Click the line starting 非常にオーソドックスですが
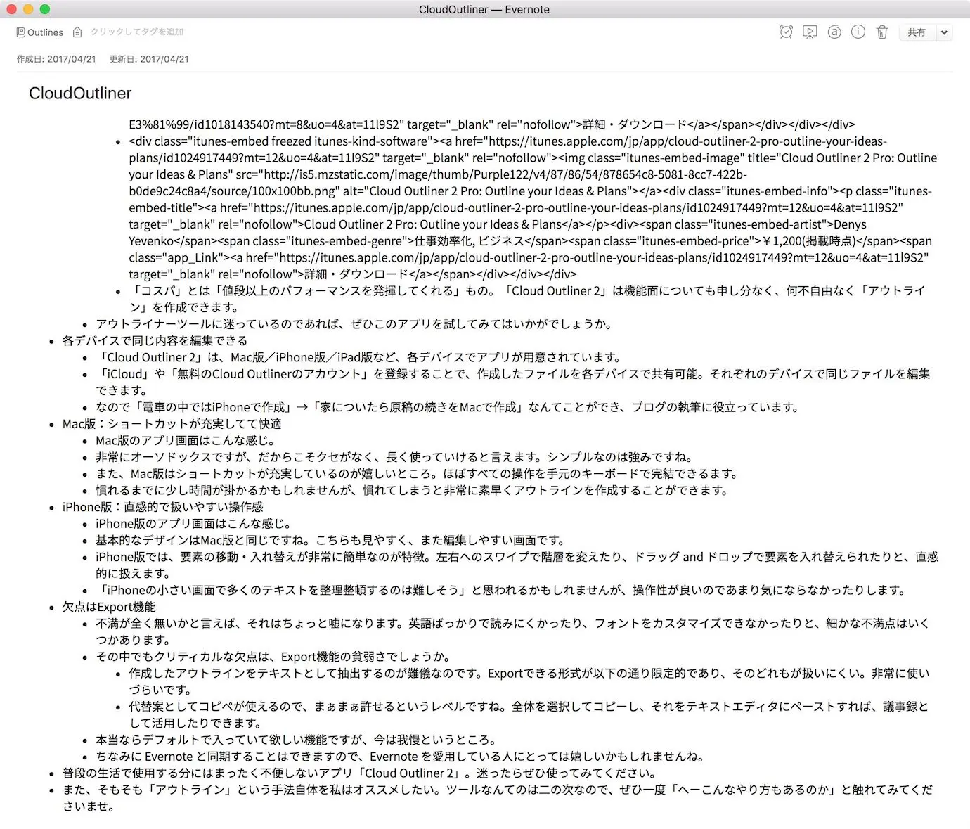Screen dimensions: 970x829 point(395,457)
